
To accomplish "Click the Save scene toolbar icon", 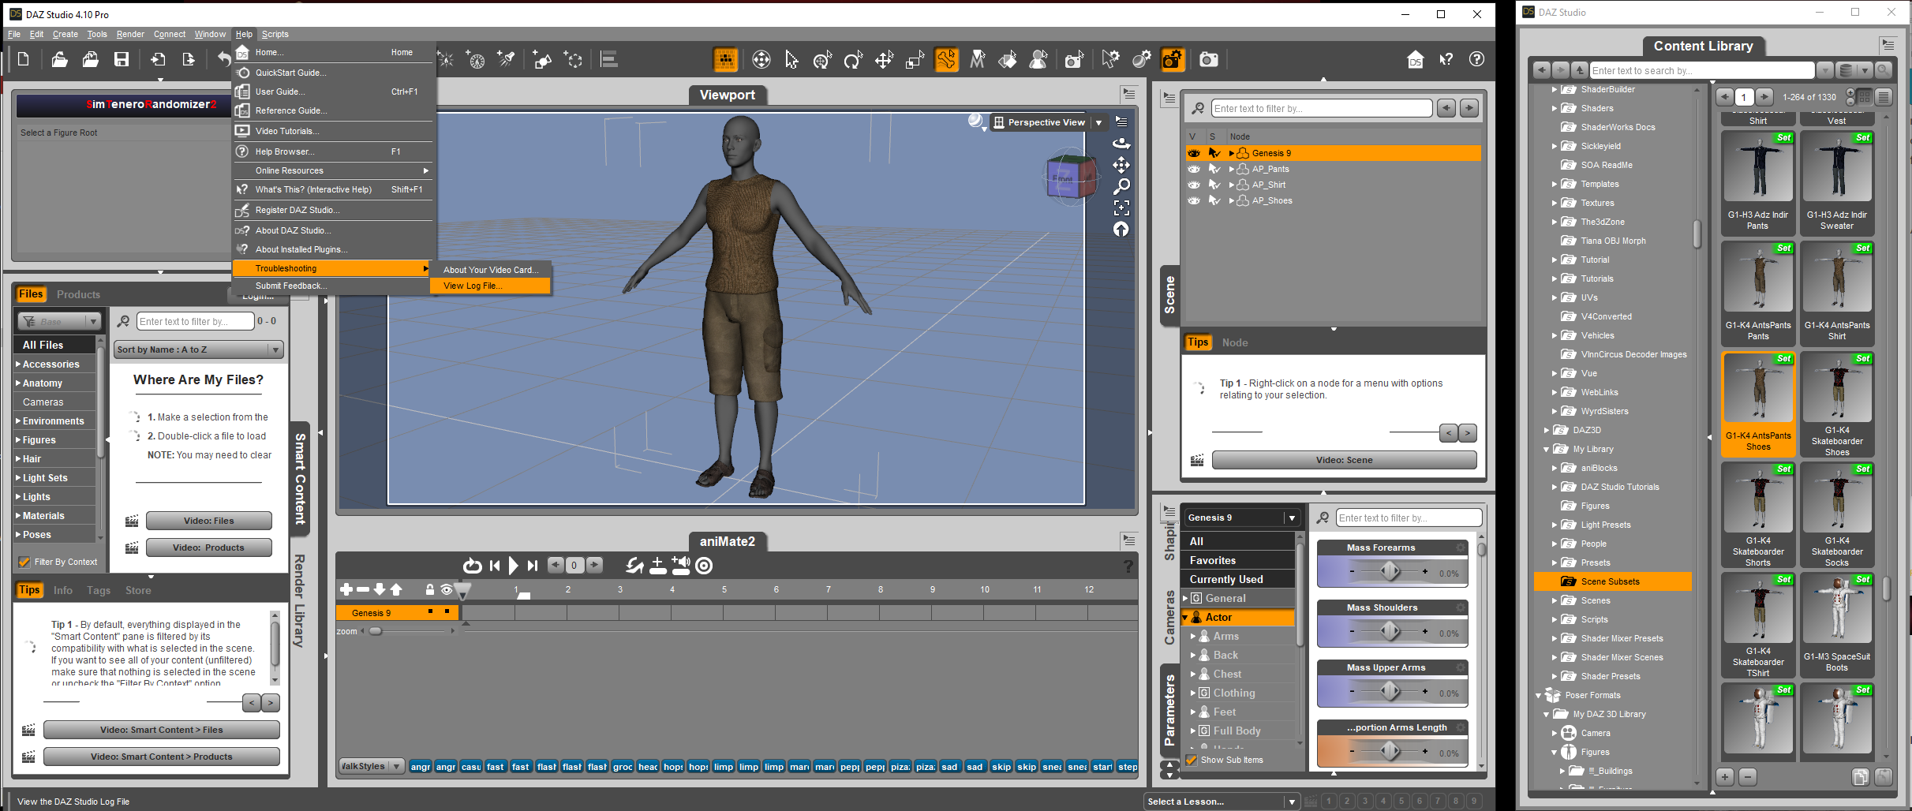I will coord(122,59).
